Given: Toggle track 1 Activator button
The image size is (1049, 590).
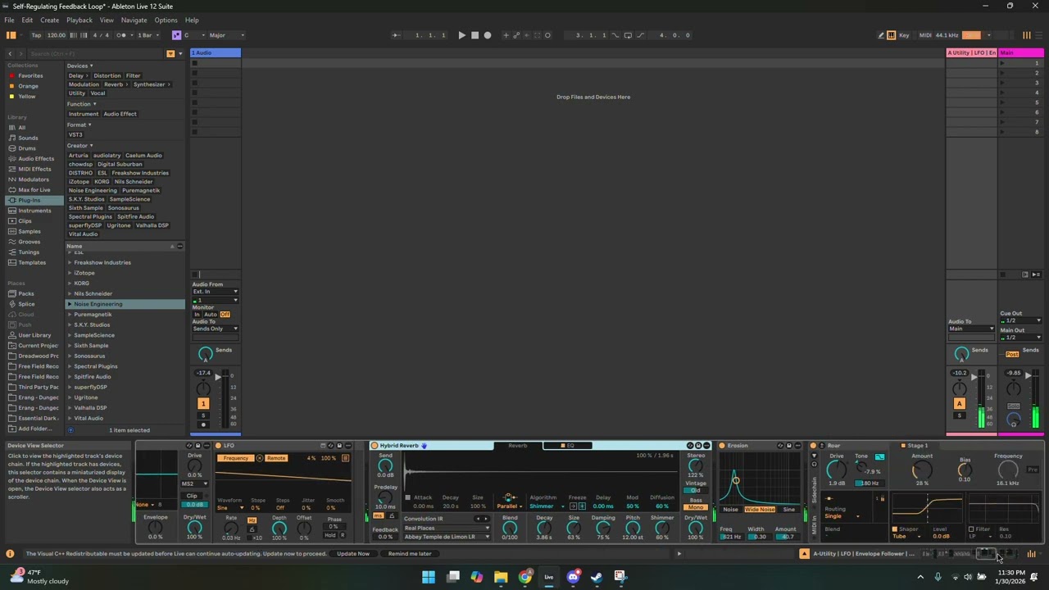Looking at the screenshot, I should pyautogui.click(x=203, y=403).
